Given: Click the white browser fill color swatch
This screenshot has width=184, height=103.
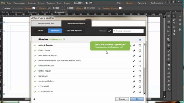Looking at the screenshot, I should click(x=120, y=8).
